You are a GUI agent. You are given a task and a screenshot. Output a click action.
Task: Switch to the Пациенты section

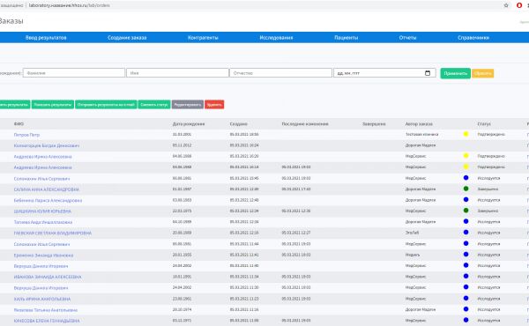(x=346, y=37)
